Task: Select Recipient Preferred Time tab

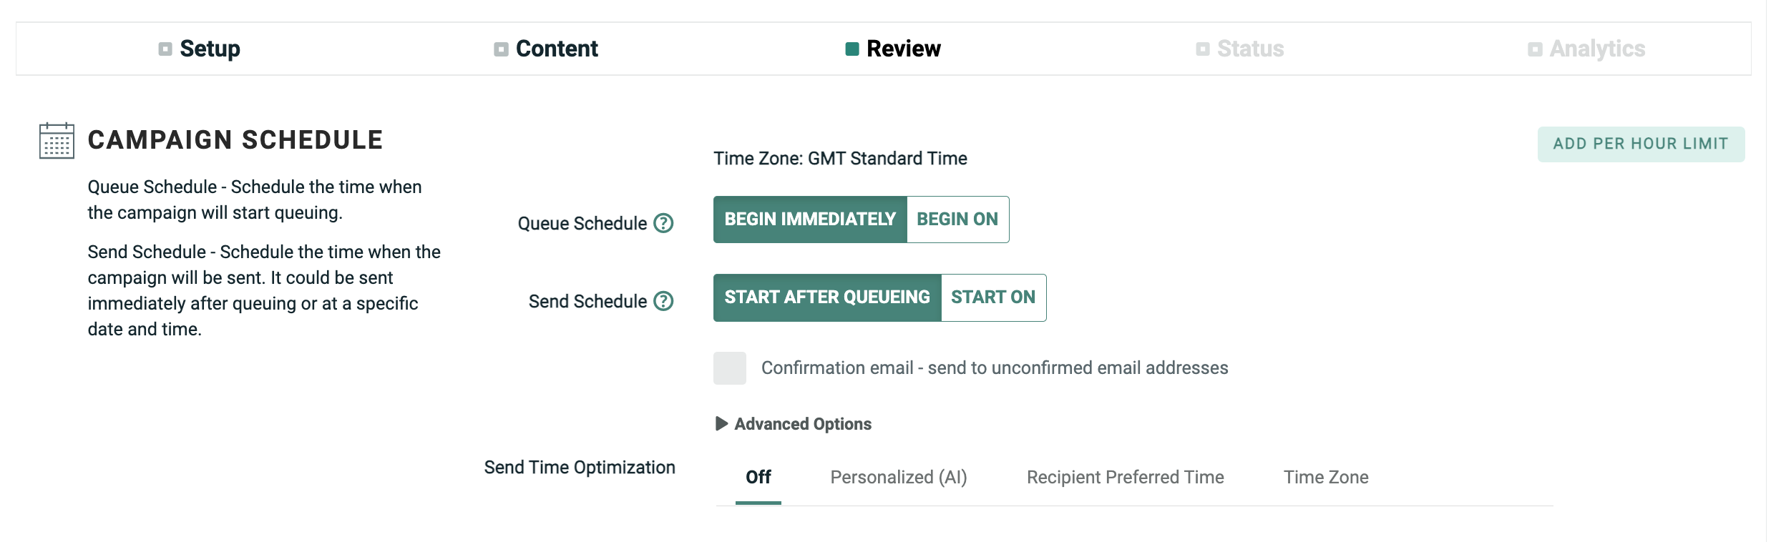Action: click(x=1125, y=477)
